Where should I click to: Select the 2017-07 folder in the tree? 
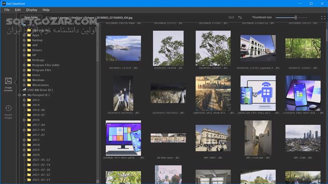[38, 135]
